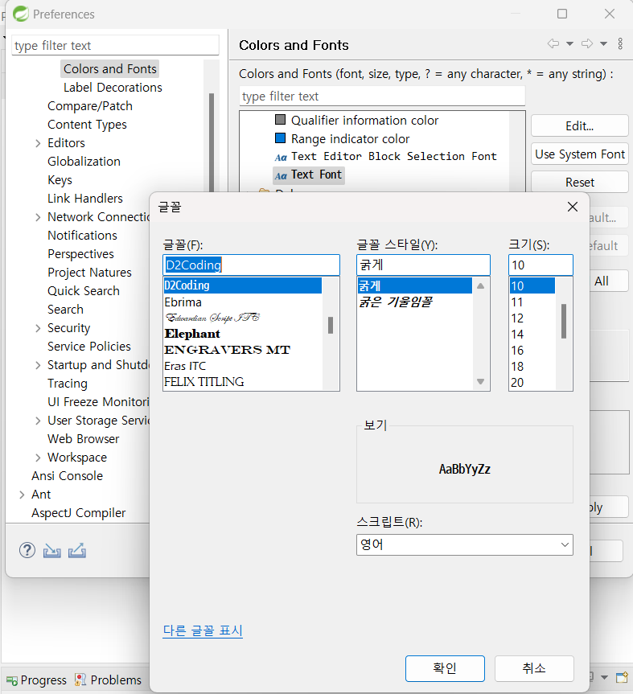Select Colors and Fonts in tree
Viewport: 633px width, 694px height.
pyautogui.click(x=109, y=69)
